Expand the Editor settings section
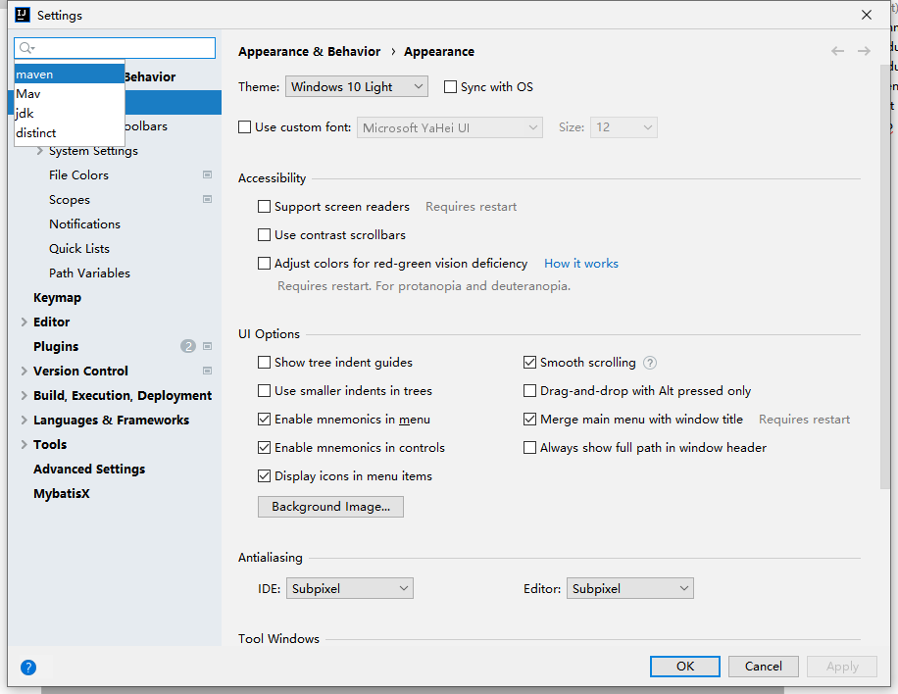The height and width of the screenshot is (694, 898). coord(25,322)
